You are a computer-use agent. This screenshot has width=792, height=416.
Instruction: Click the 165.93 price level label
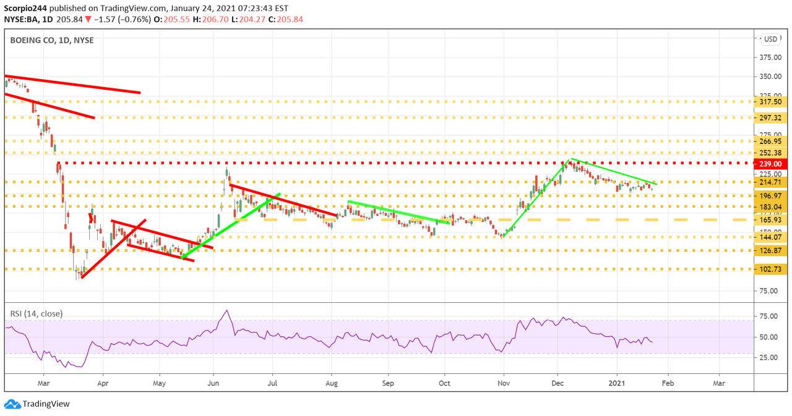pyautogui.click(x=769, y=220)
